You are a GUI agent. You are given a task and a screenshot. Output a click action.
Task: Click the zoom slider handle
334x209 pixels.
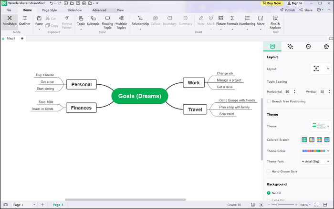[277, 205]
